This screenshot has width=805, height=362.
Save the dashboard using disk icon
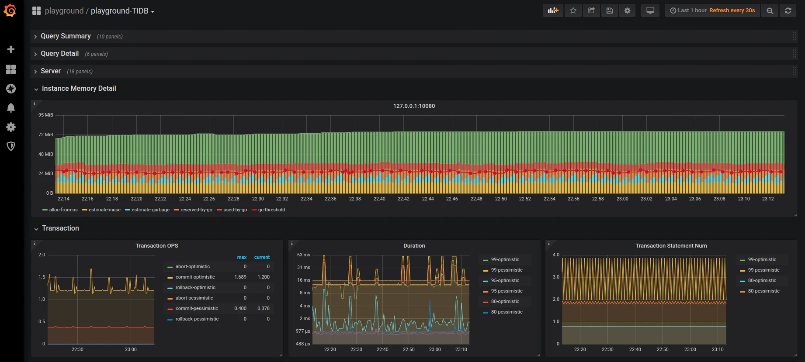tap(609, 10)
